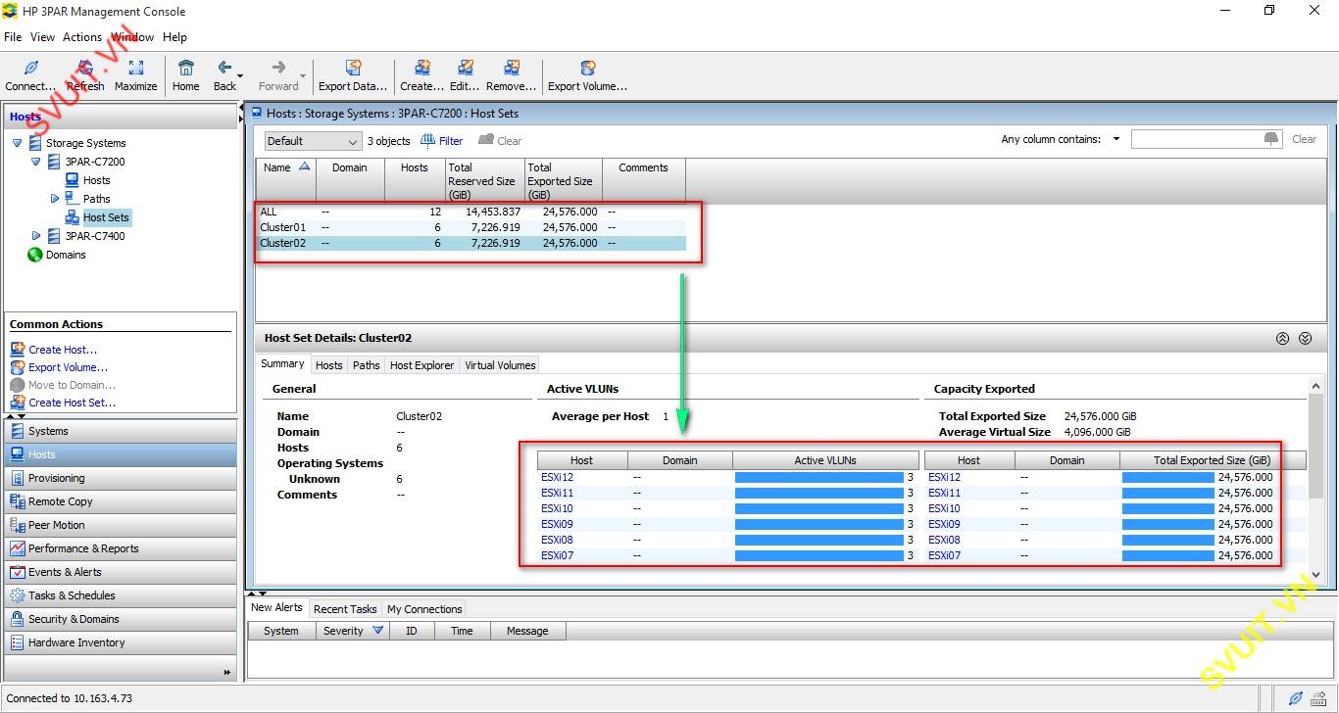Select the ALL host set row
This screenshot has width=1339, height=713.
pyautogui.click(x=471, y=212)
